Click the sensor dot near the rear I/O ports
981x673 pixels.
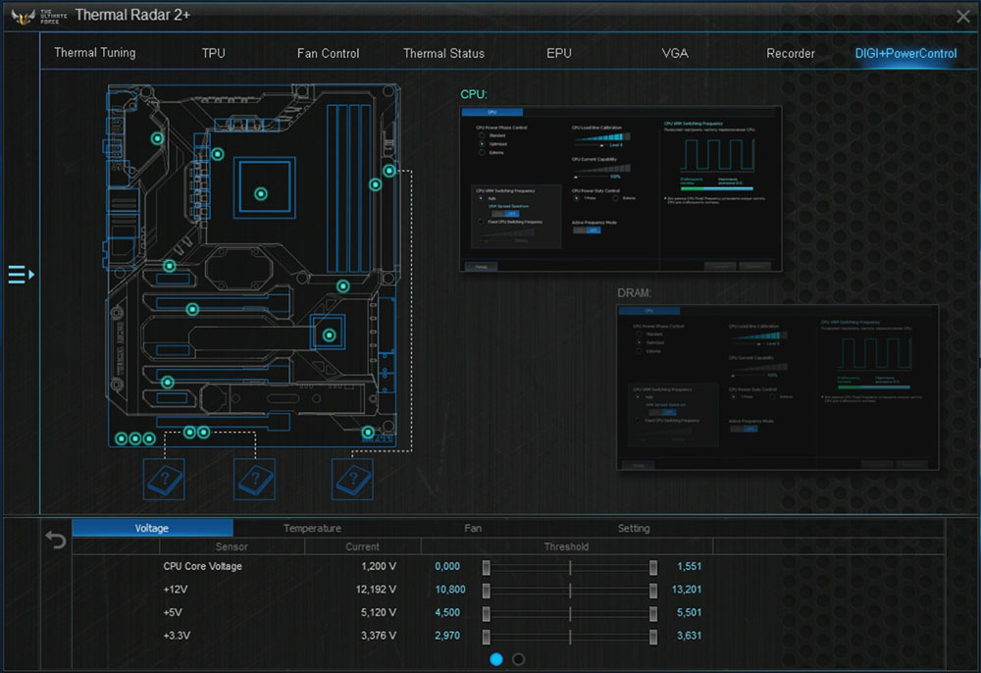(x=158, y=138)
